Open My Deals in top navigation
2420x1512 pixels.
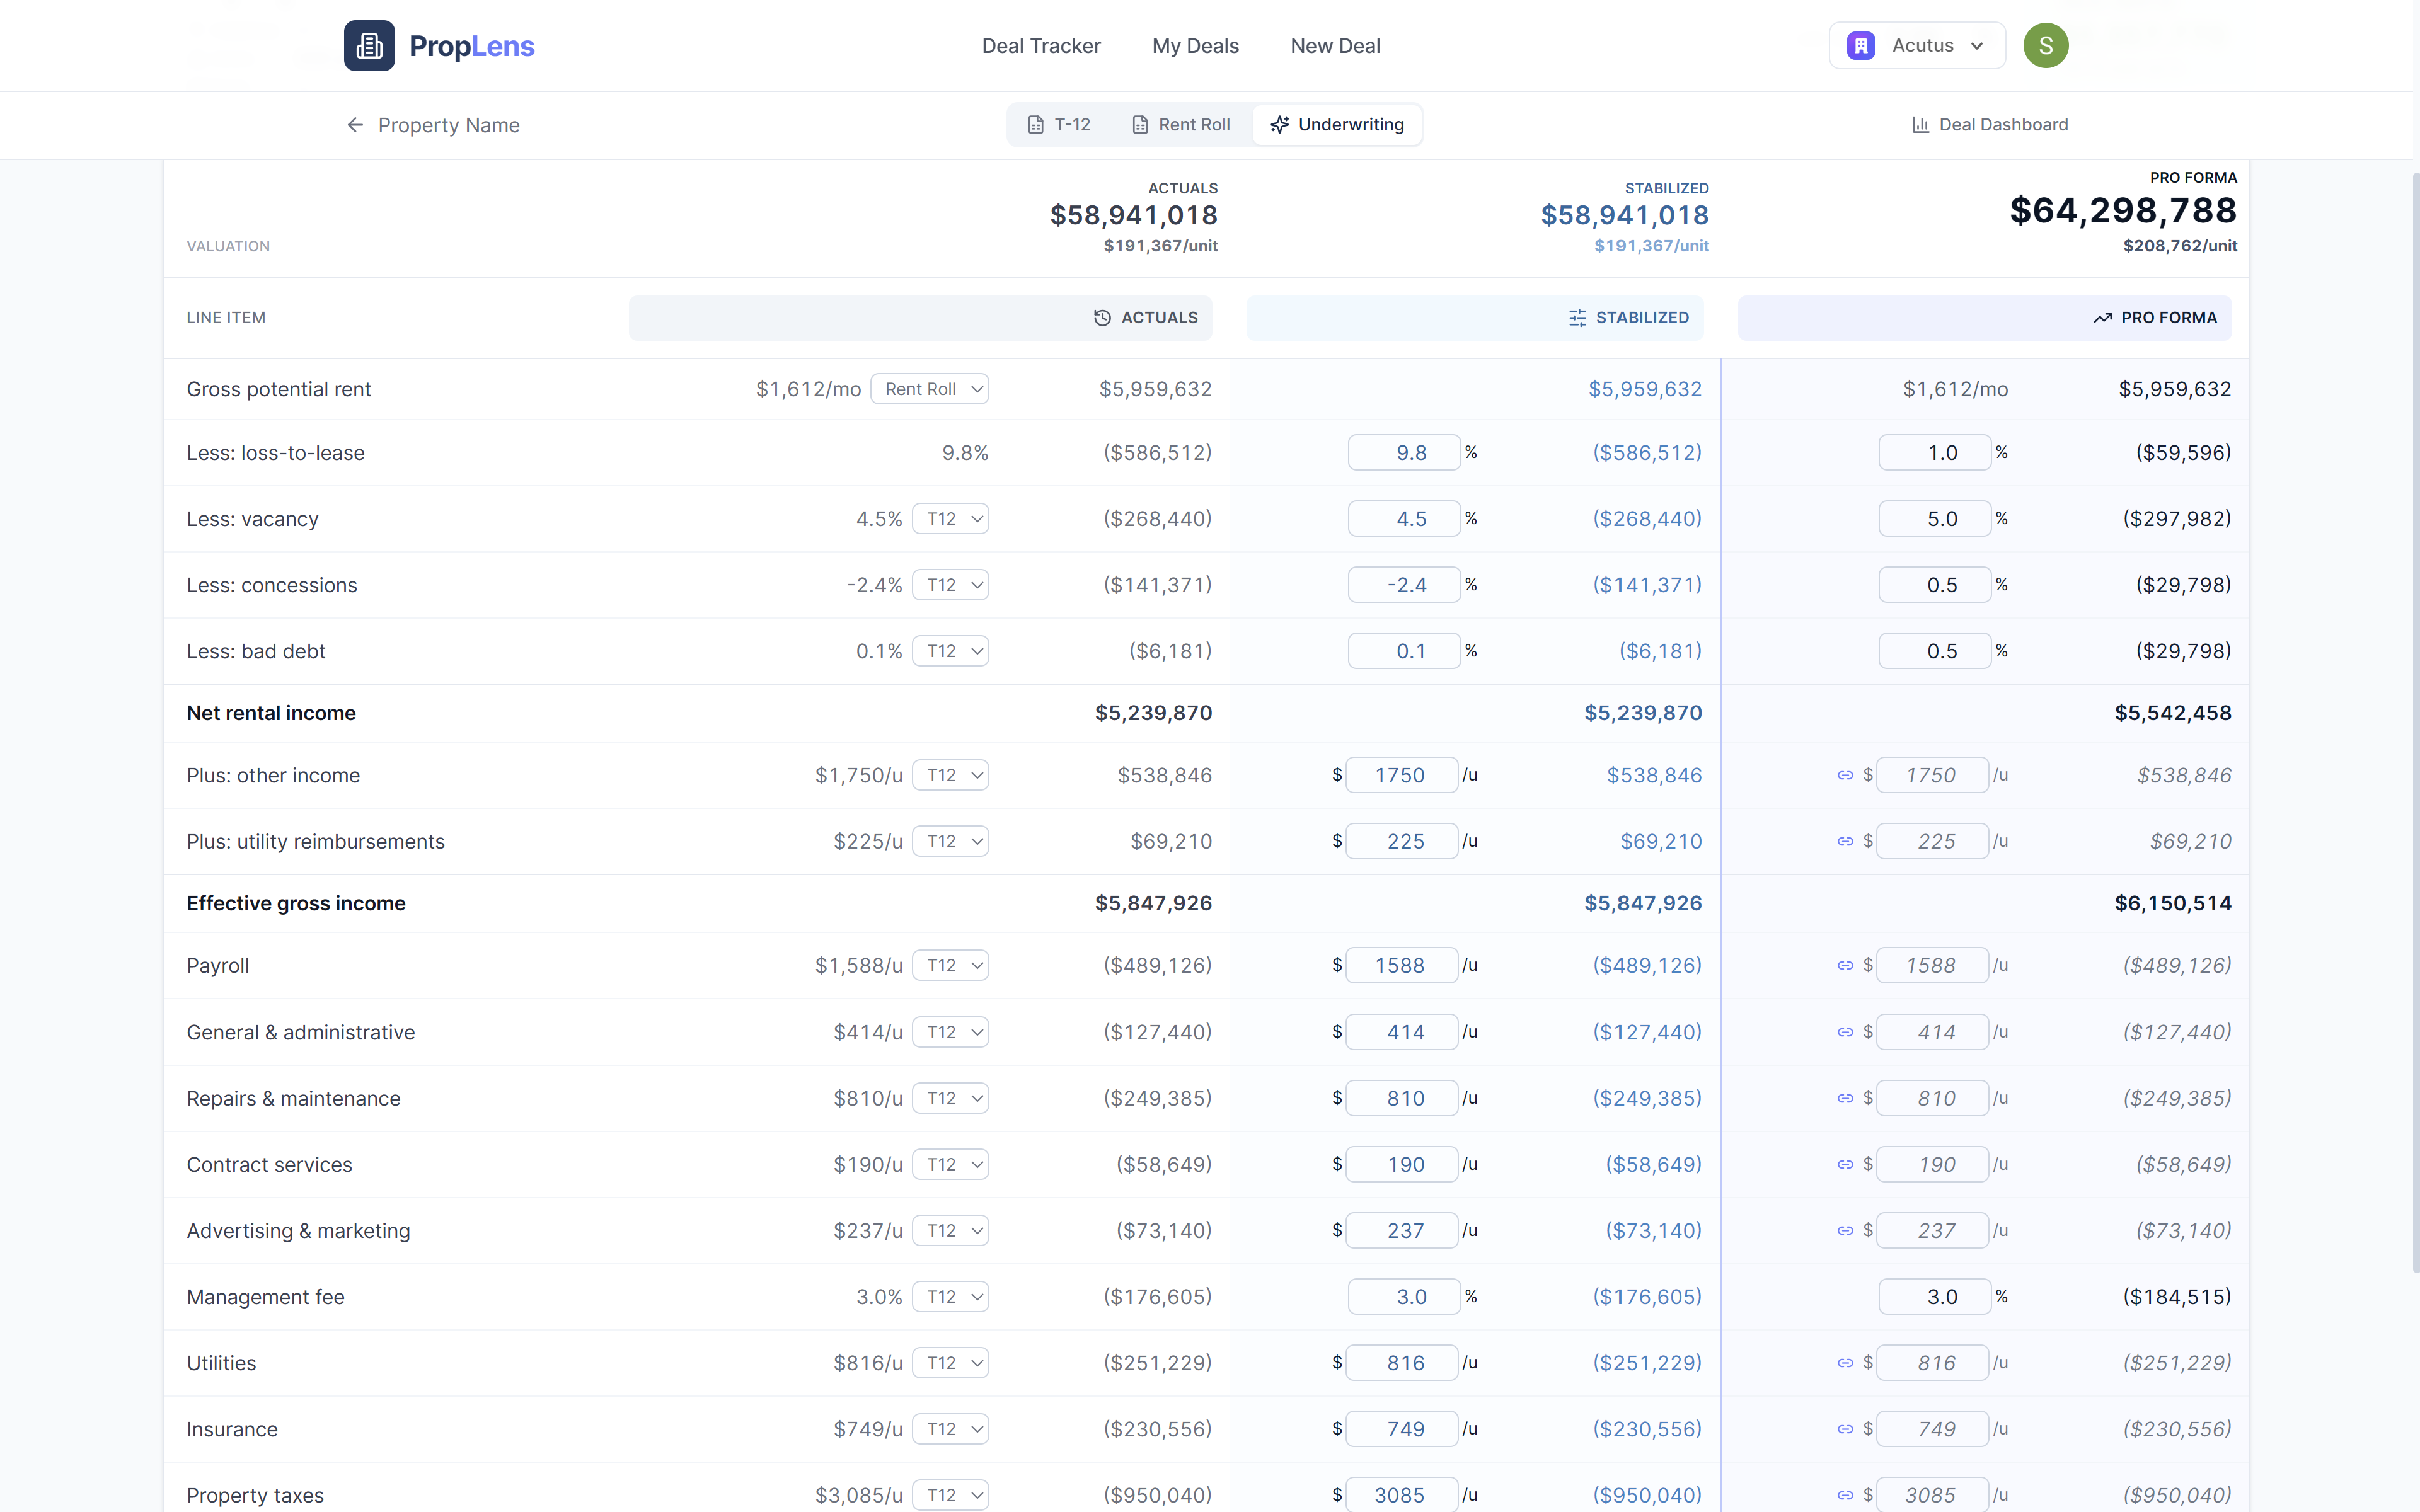pyautogui.click(x=1195, y=46)
